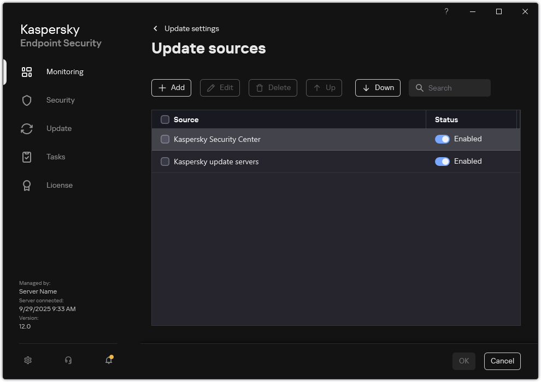The width and height of the screenshot is (541, 382).
Task: Click the Edit pencil icon
Action: tap(210, 87)
